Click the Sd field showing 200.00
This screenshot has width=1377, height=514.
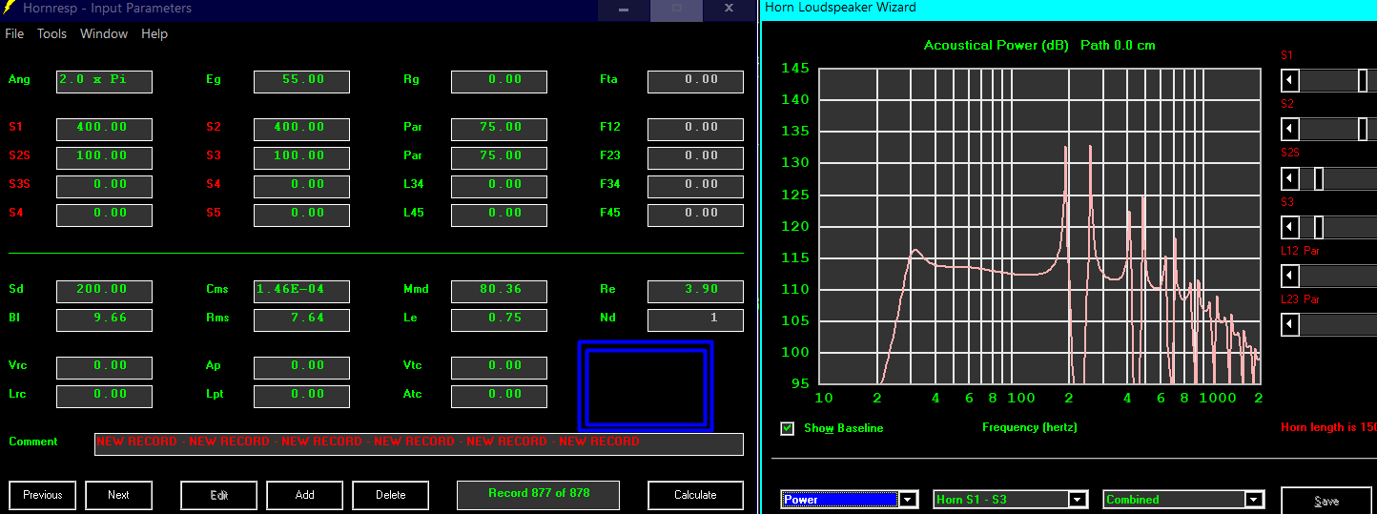[x=104, y=291]
